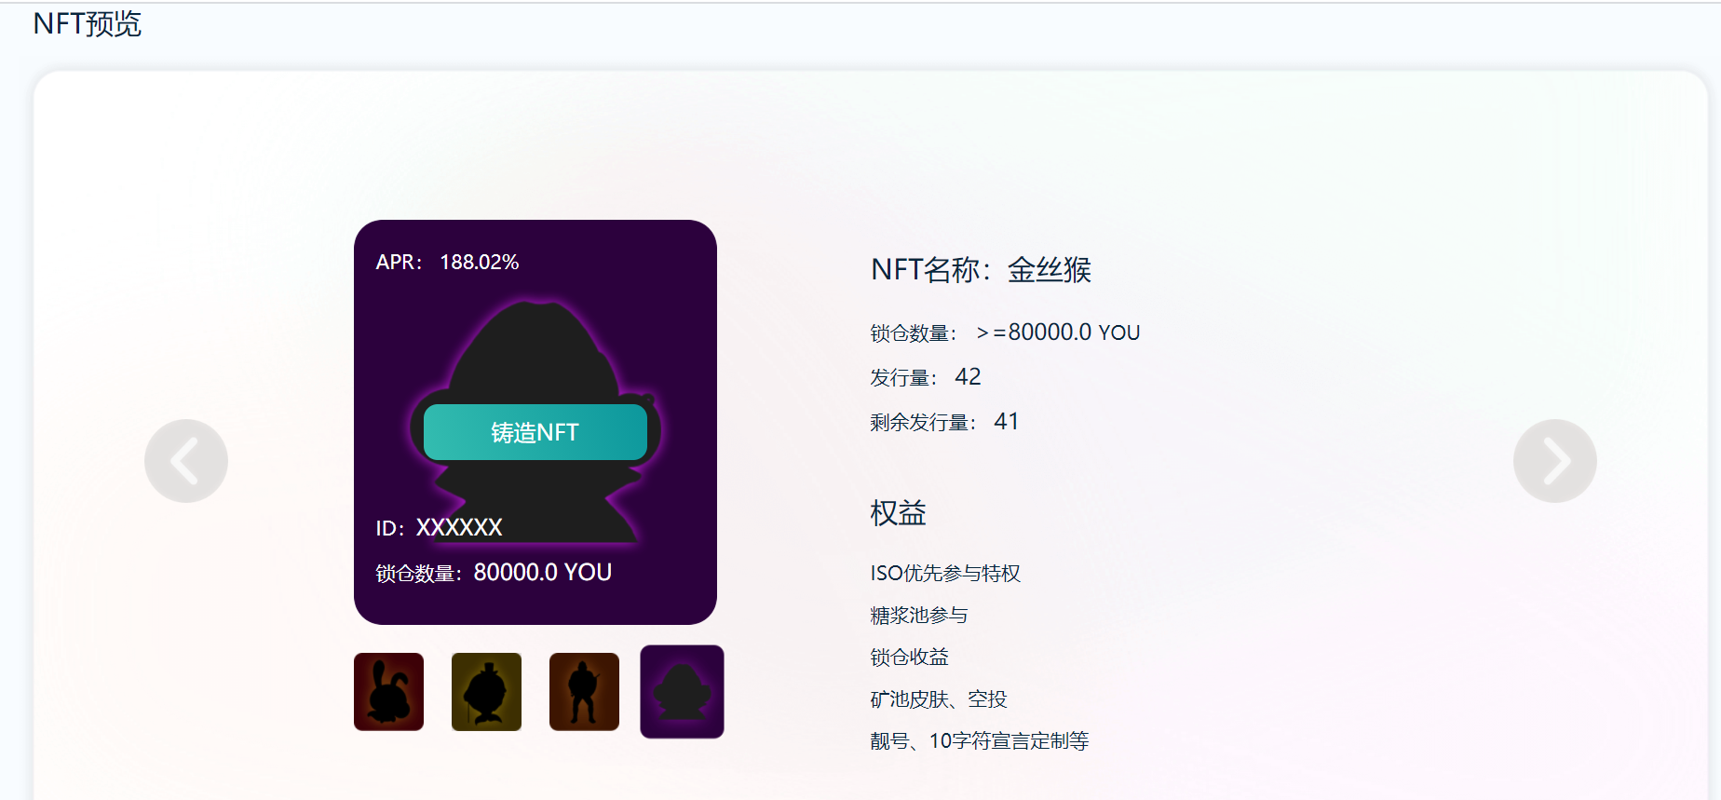This screenshot has width=1721, height=800.
Task: Select the purple monkey NFT thumbnail
Action: coord(682,692)
